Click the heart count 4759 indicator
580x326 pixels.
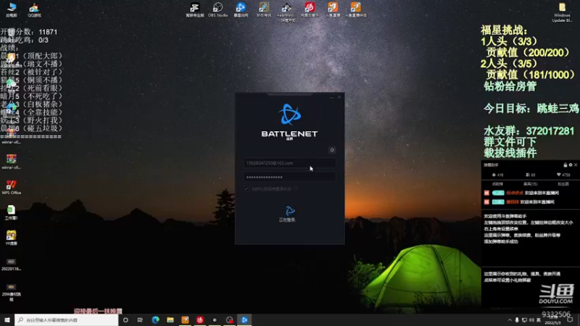tap(563, 175)
